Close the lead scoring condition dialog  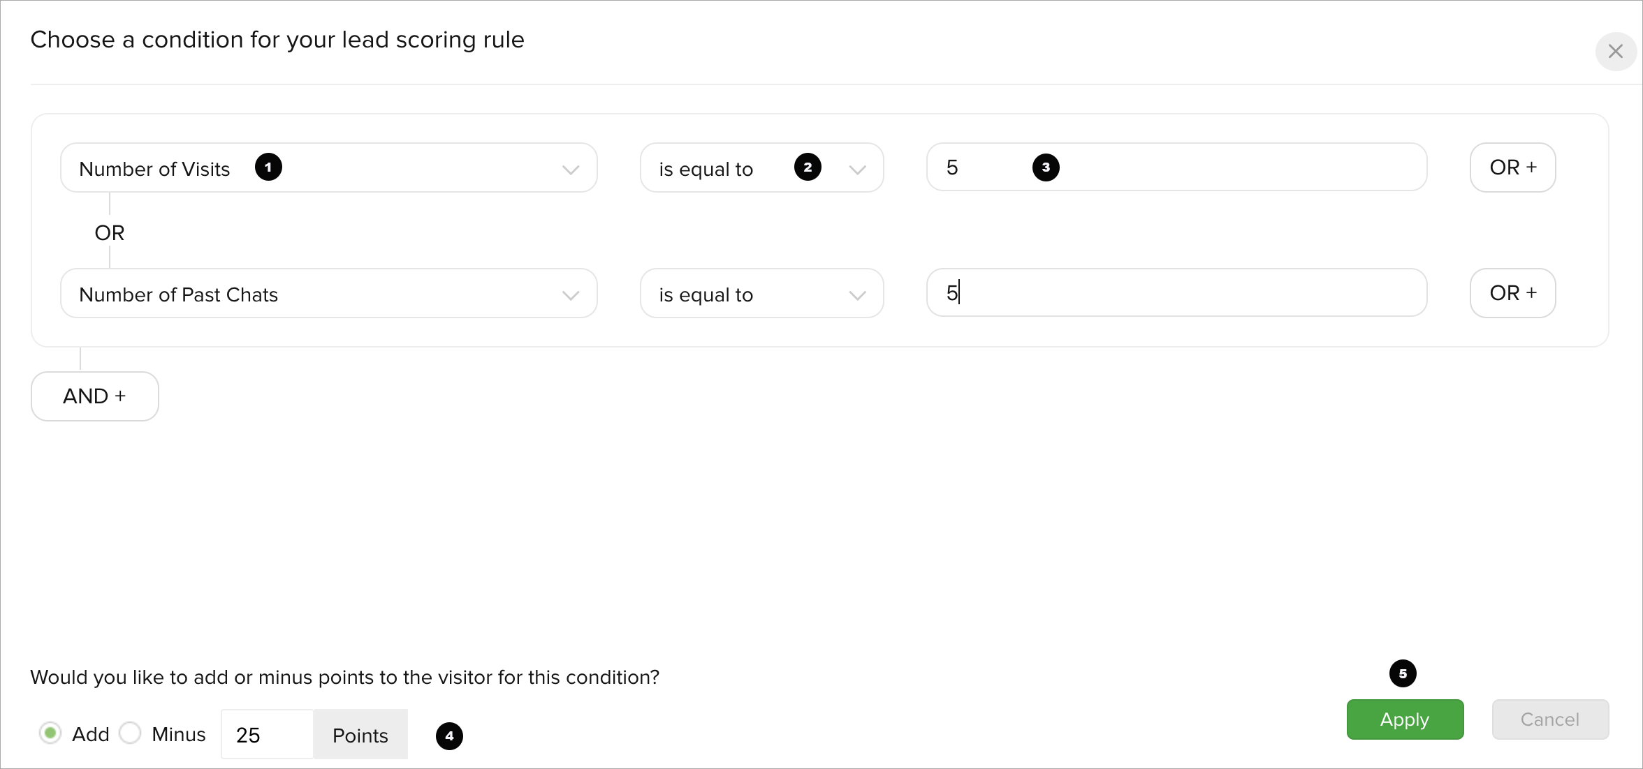pos(1615,51)
